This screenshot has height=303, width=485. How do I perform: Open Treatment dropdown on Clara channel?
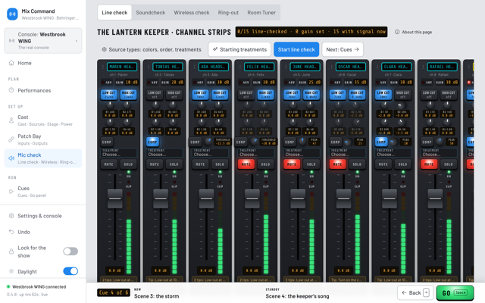tap(393, 152)
